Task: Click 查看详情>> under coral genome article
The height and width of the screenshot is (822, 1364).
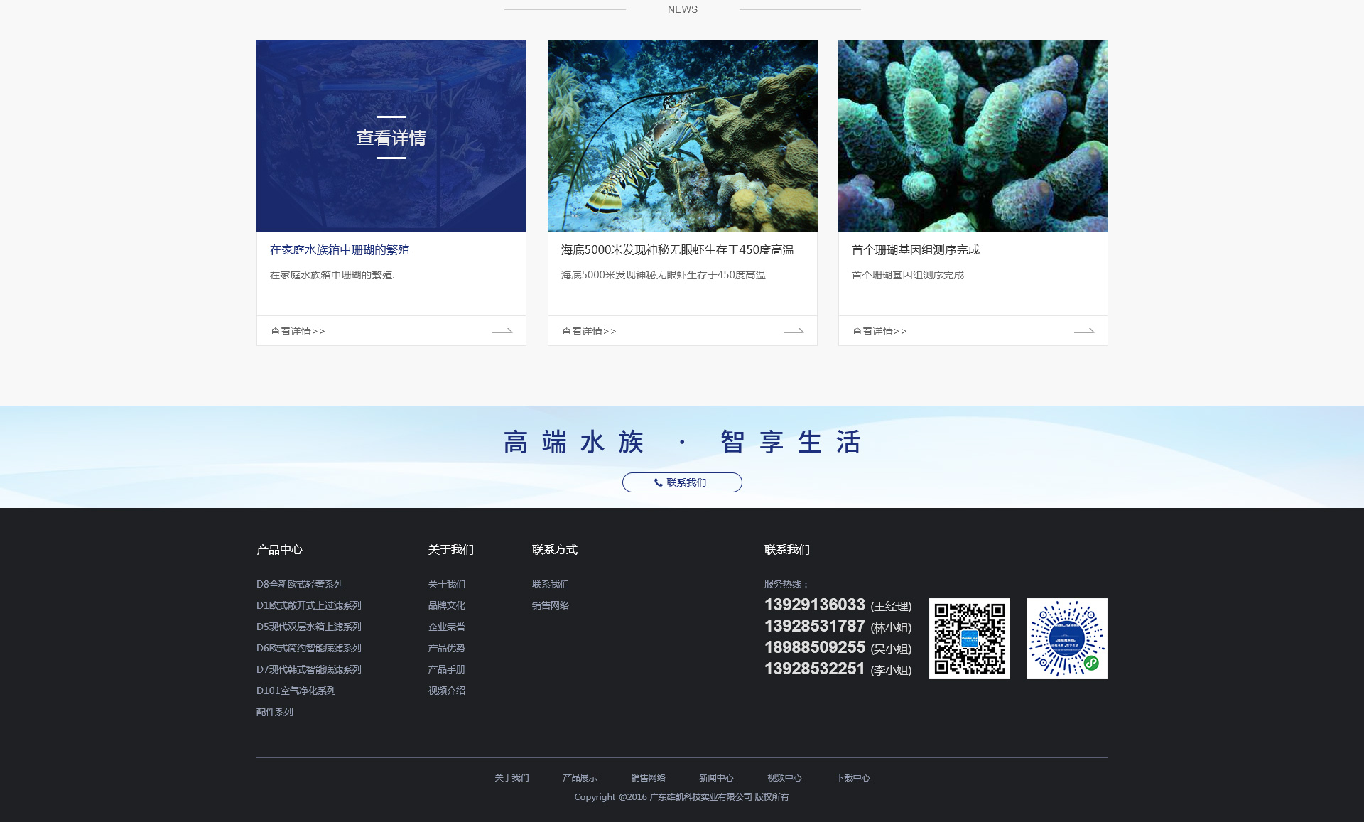Action: 879,331
